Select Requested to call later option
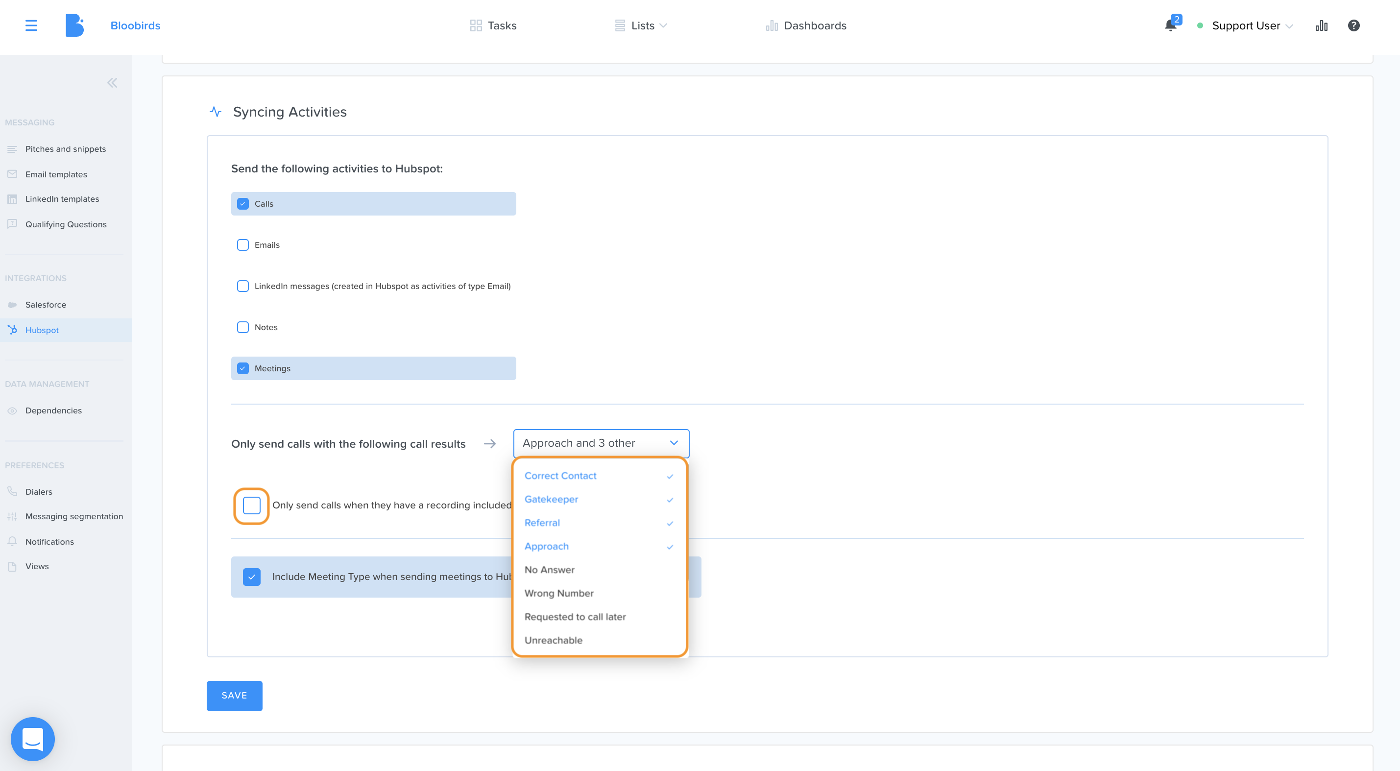Viewport: 1400px width, 771px height. coord(600,617)
